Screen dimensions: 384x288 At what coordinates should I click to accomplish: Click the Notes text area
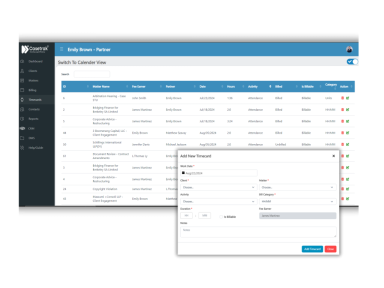coord(258,232)
